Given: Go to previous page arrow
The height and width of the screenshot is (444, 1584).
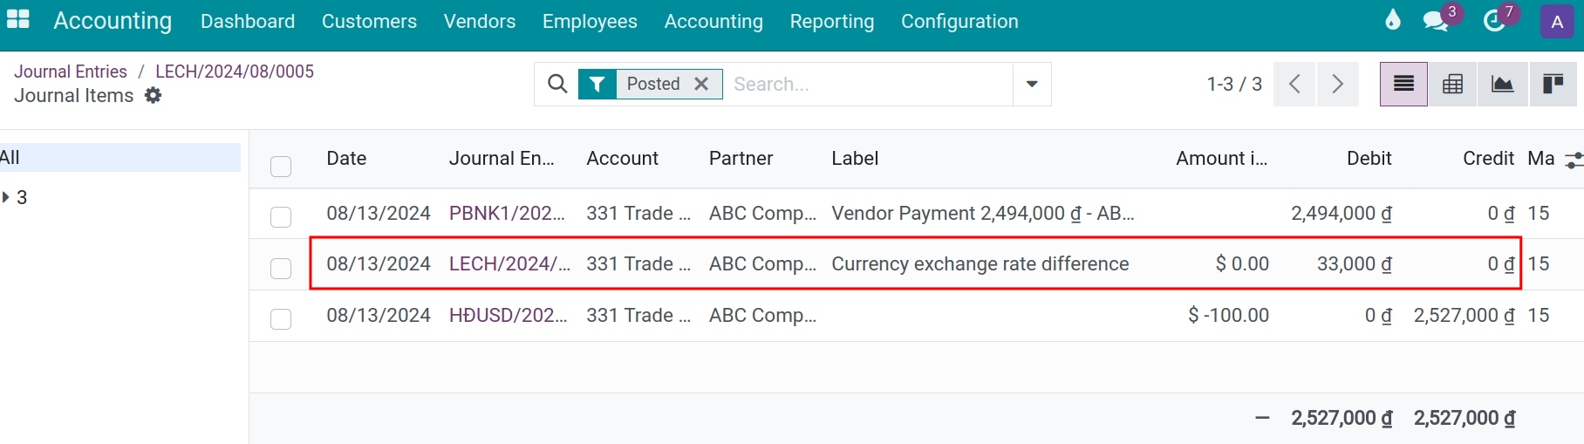Looking at the screenshot, I should pyautogui.click(x=1294, y=84).
